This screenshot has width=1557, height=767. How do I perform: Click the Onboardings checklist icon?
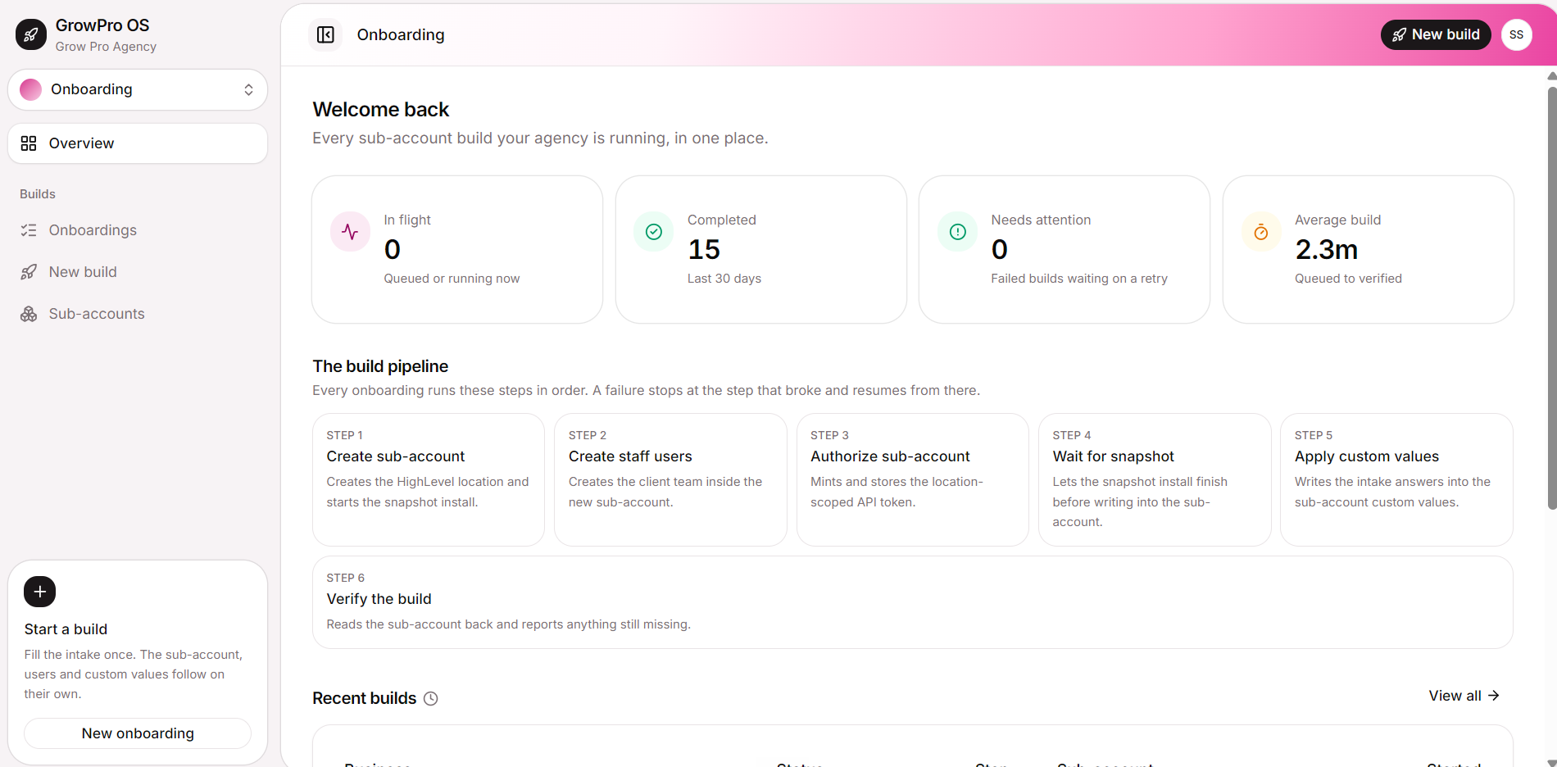(29, 230)
